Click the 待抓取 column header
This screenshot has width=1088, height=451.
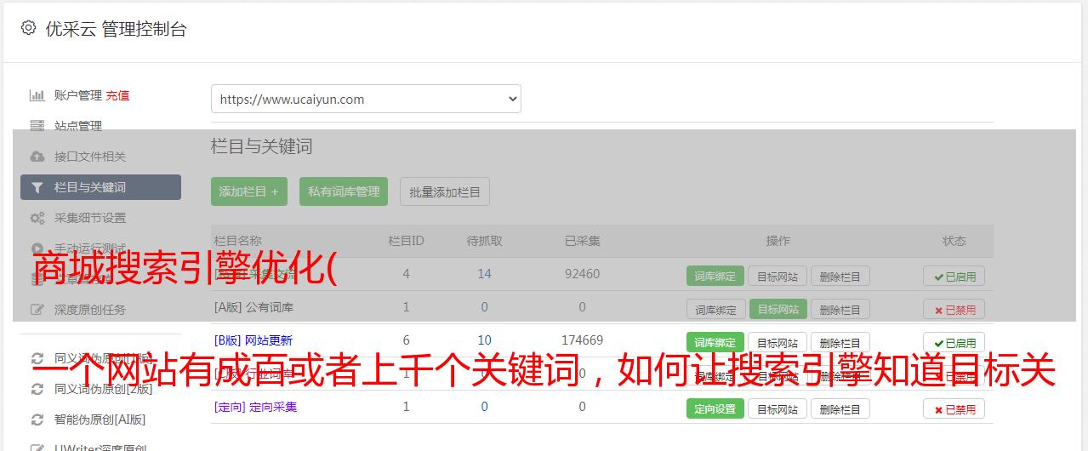pyautogui.click(x=484, y=241)
